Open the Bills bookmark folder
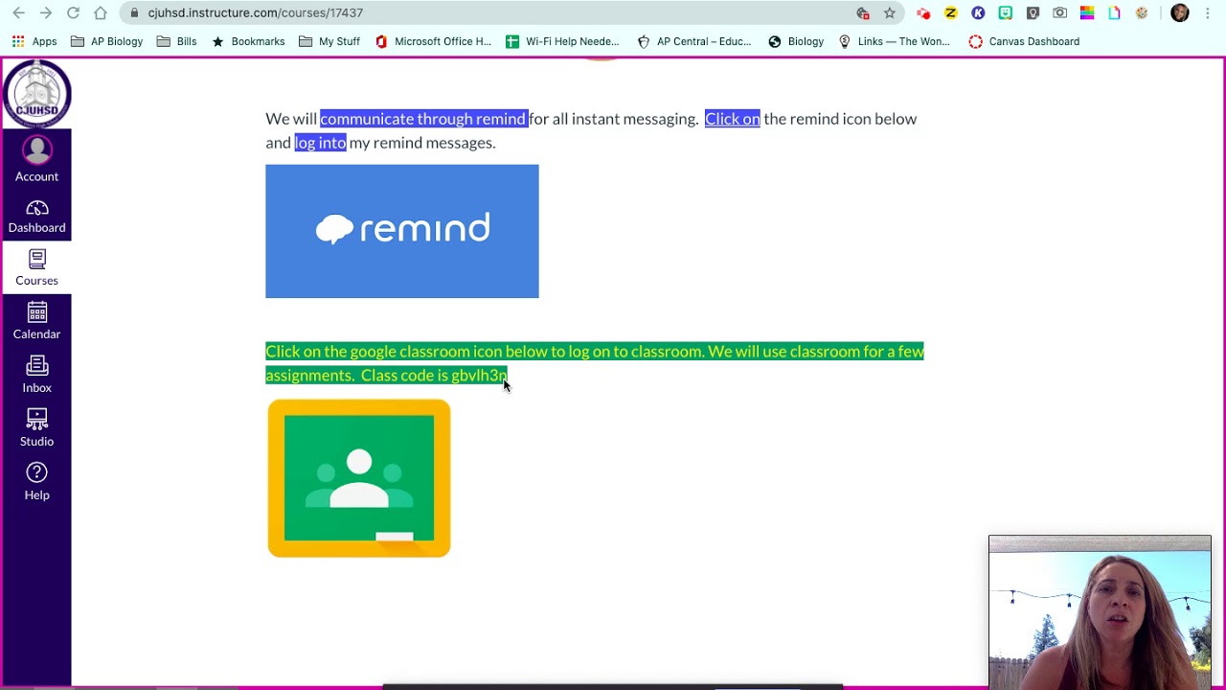 point(176,41)
